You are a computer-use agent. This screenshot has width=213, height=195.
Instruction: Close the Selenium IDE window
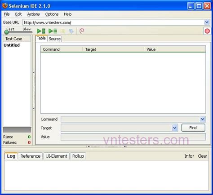(x=207, y=6)
